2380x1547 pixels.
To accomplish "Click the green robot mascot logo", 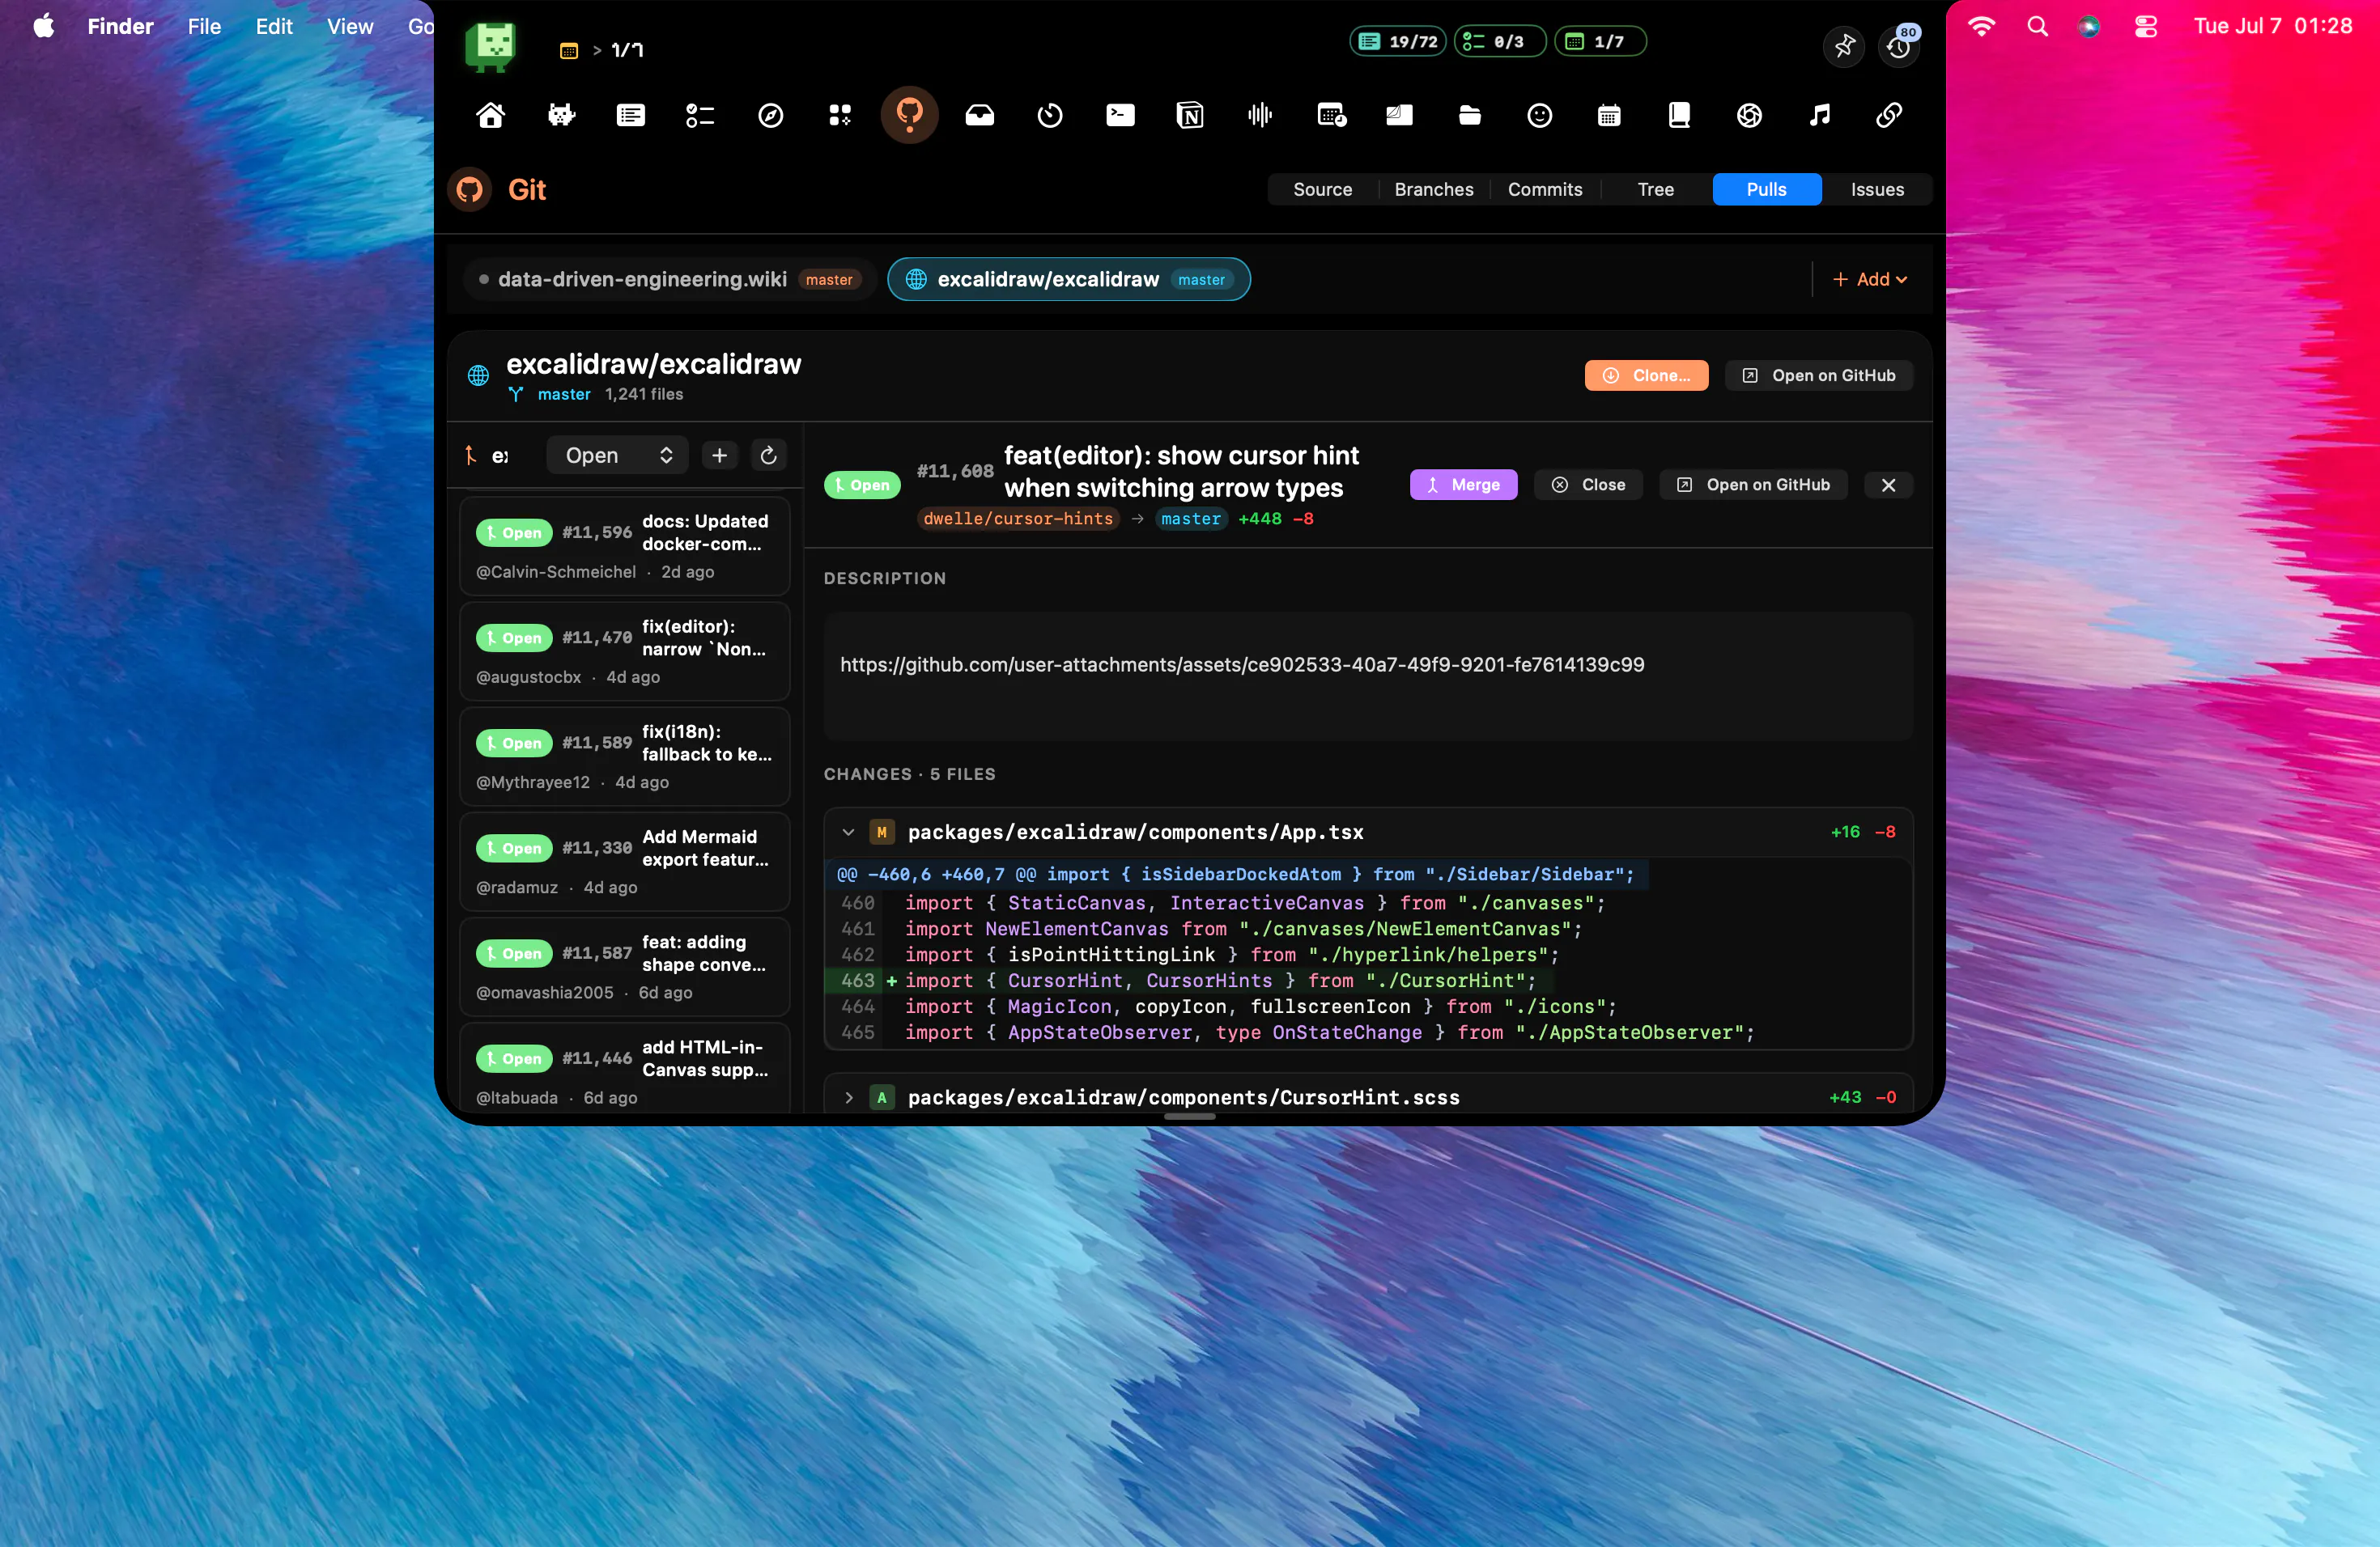I will 490,46.
